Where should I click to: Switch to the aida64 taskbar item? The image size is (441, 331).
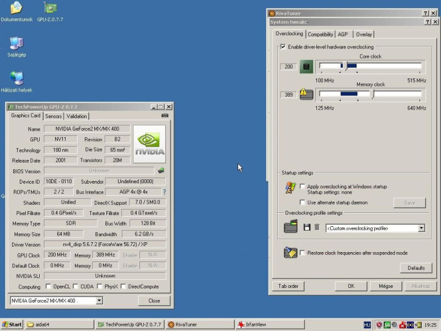point(60,324)
